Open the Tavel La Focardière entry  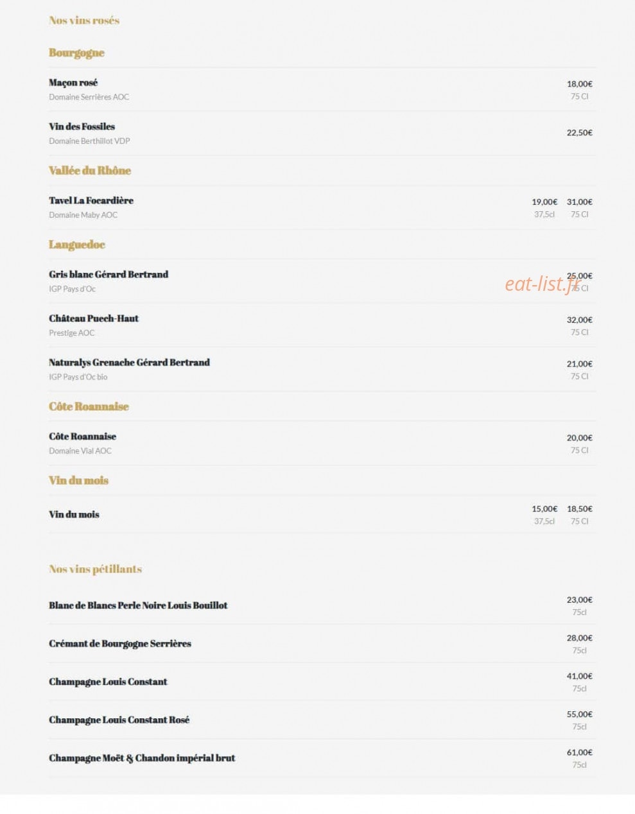tap(91, 201)
